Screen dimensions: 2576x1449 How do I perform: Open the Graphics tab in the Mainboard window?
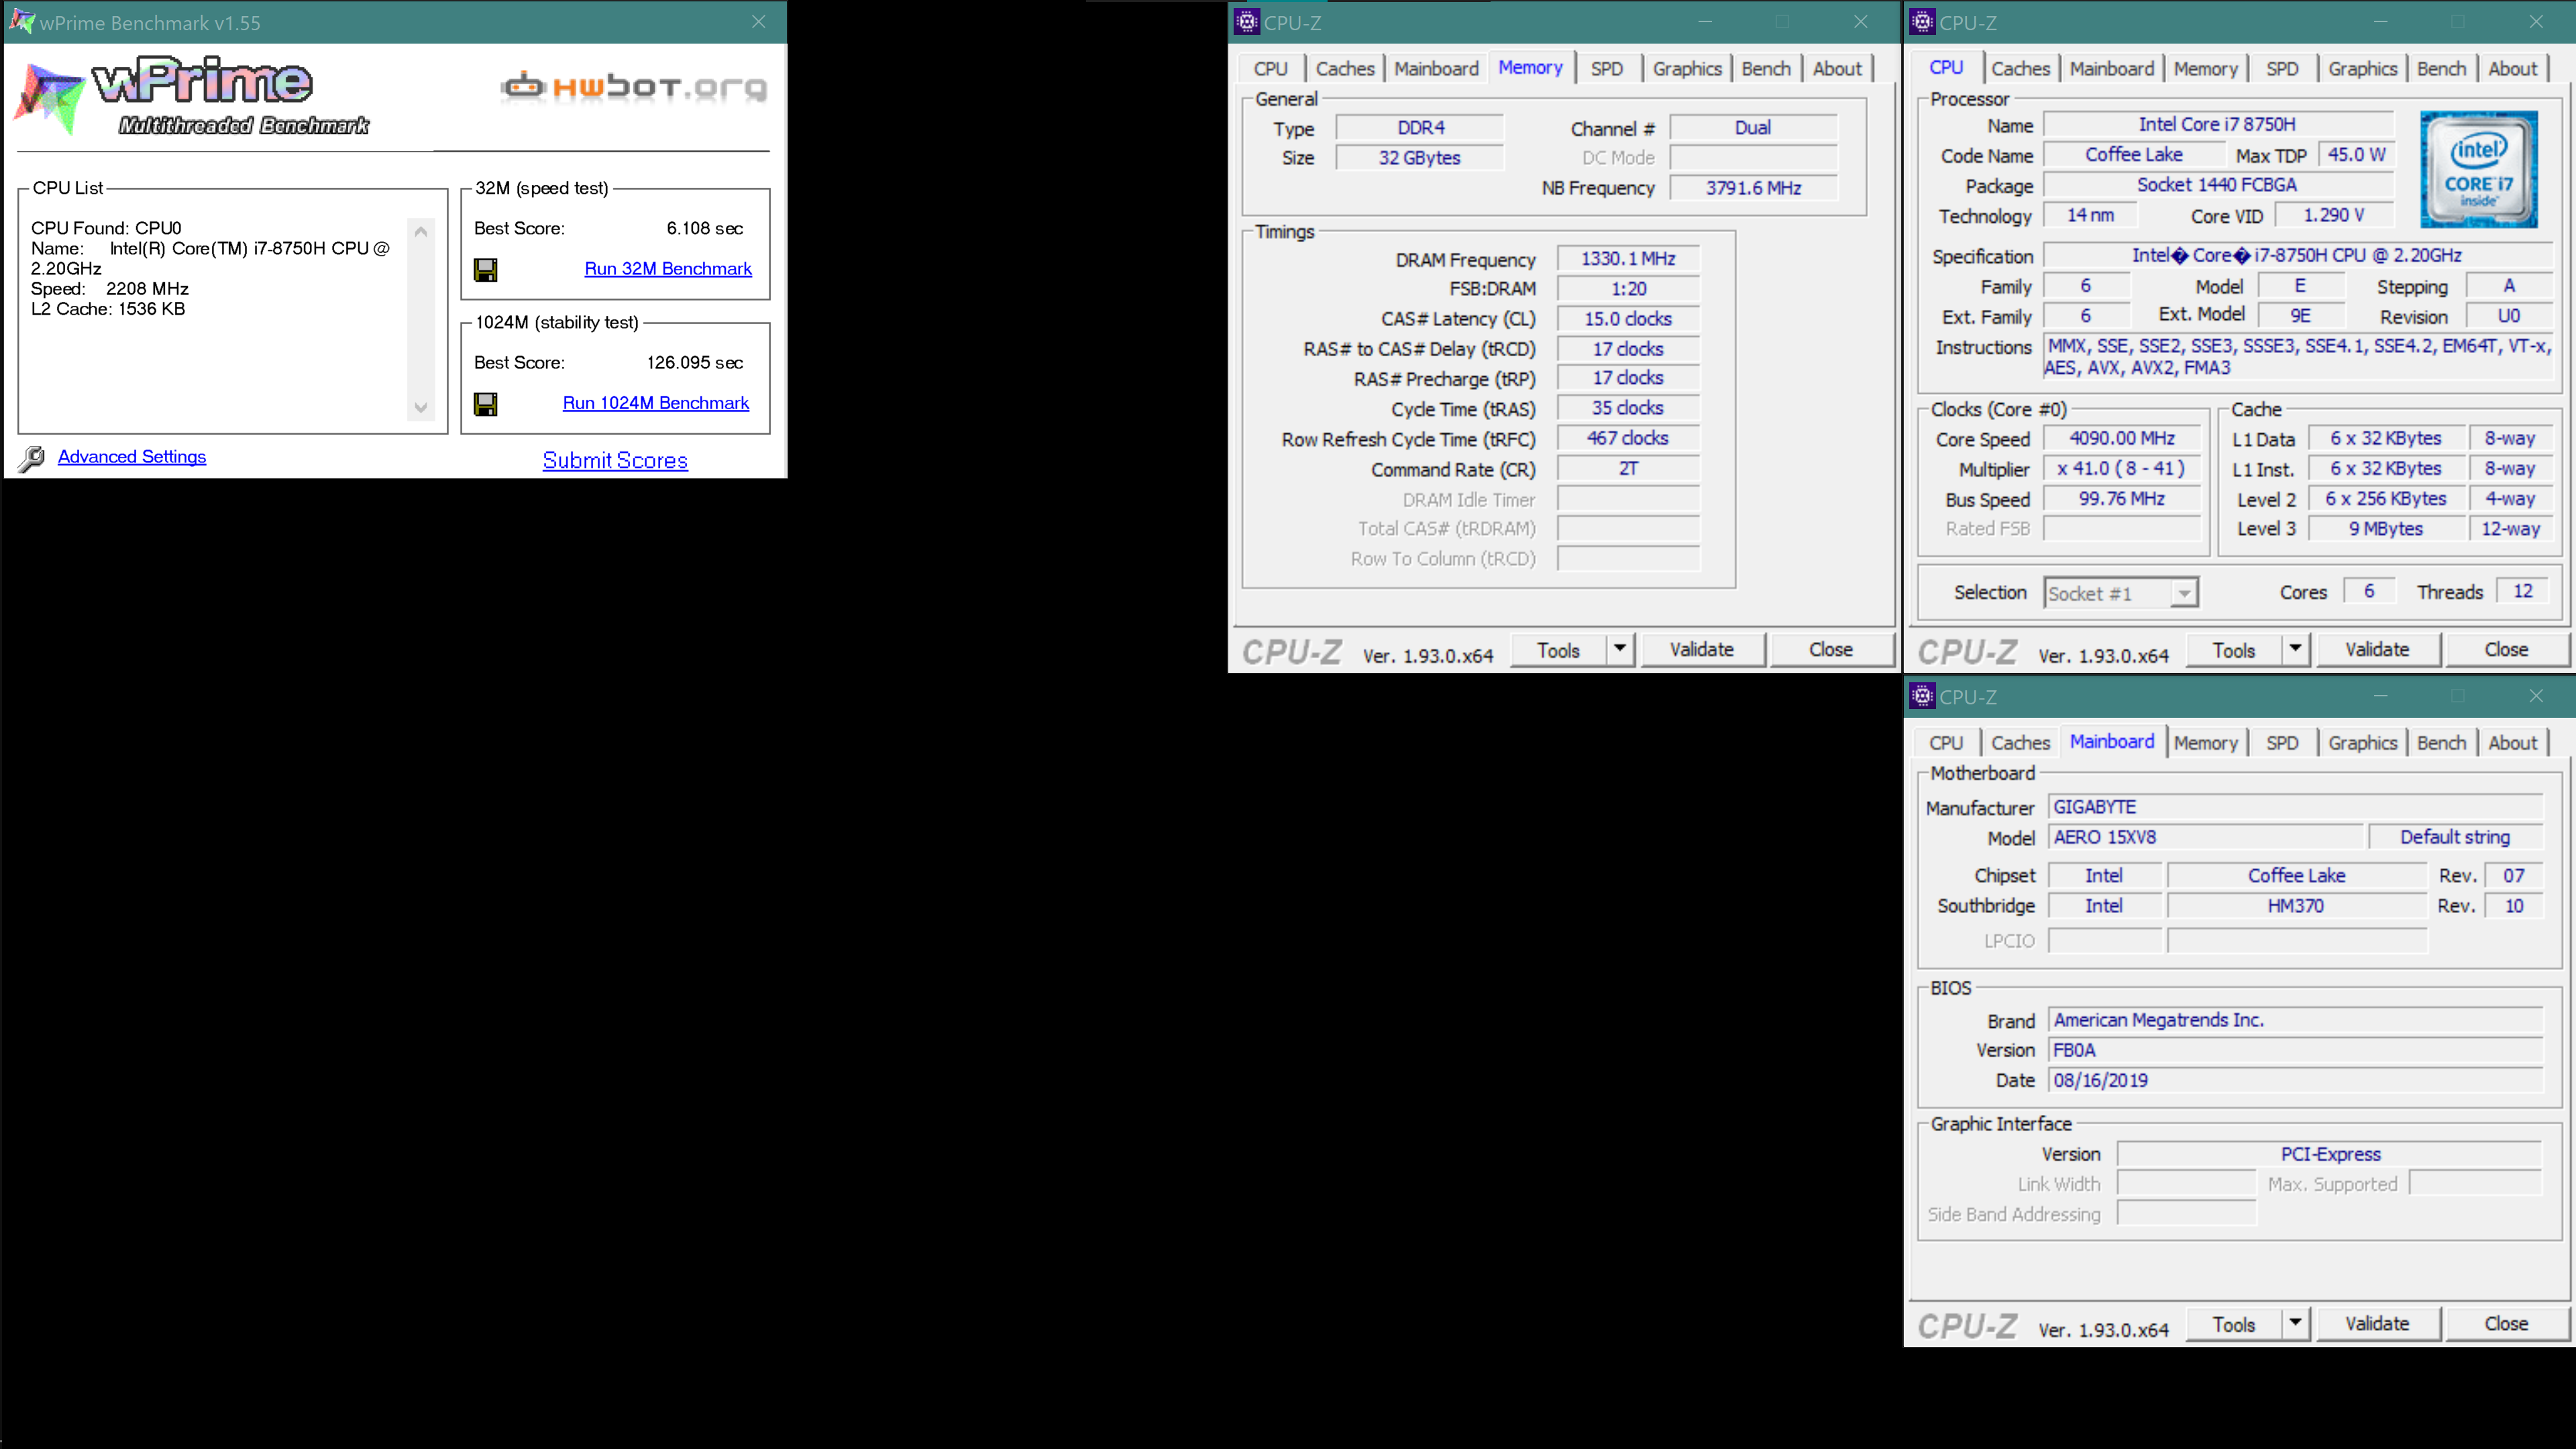tap(2362, 743)
